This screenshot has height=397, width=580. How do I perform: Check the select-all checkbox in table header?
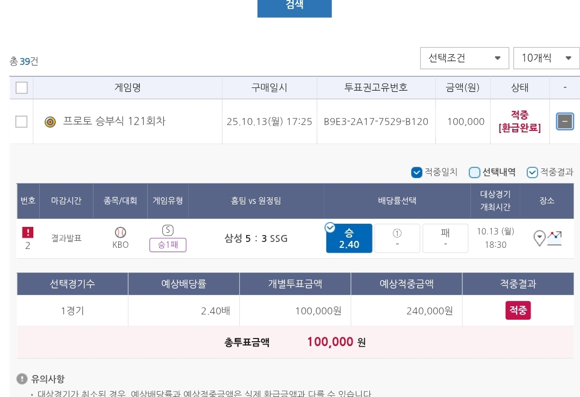tap(22, 87)
